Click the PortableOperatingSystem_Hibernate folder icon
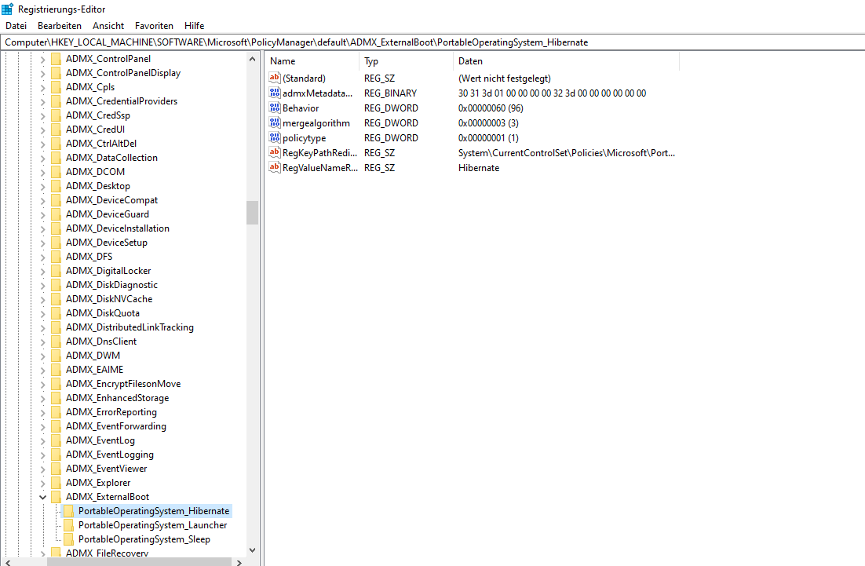Image resolution: width=865 pixels, height=566 pixels. click(68, 511)
